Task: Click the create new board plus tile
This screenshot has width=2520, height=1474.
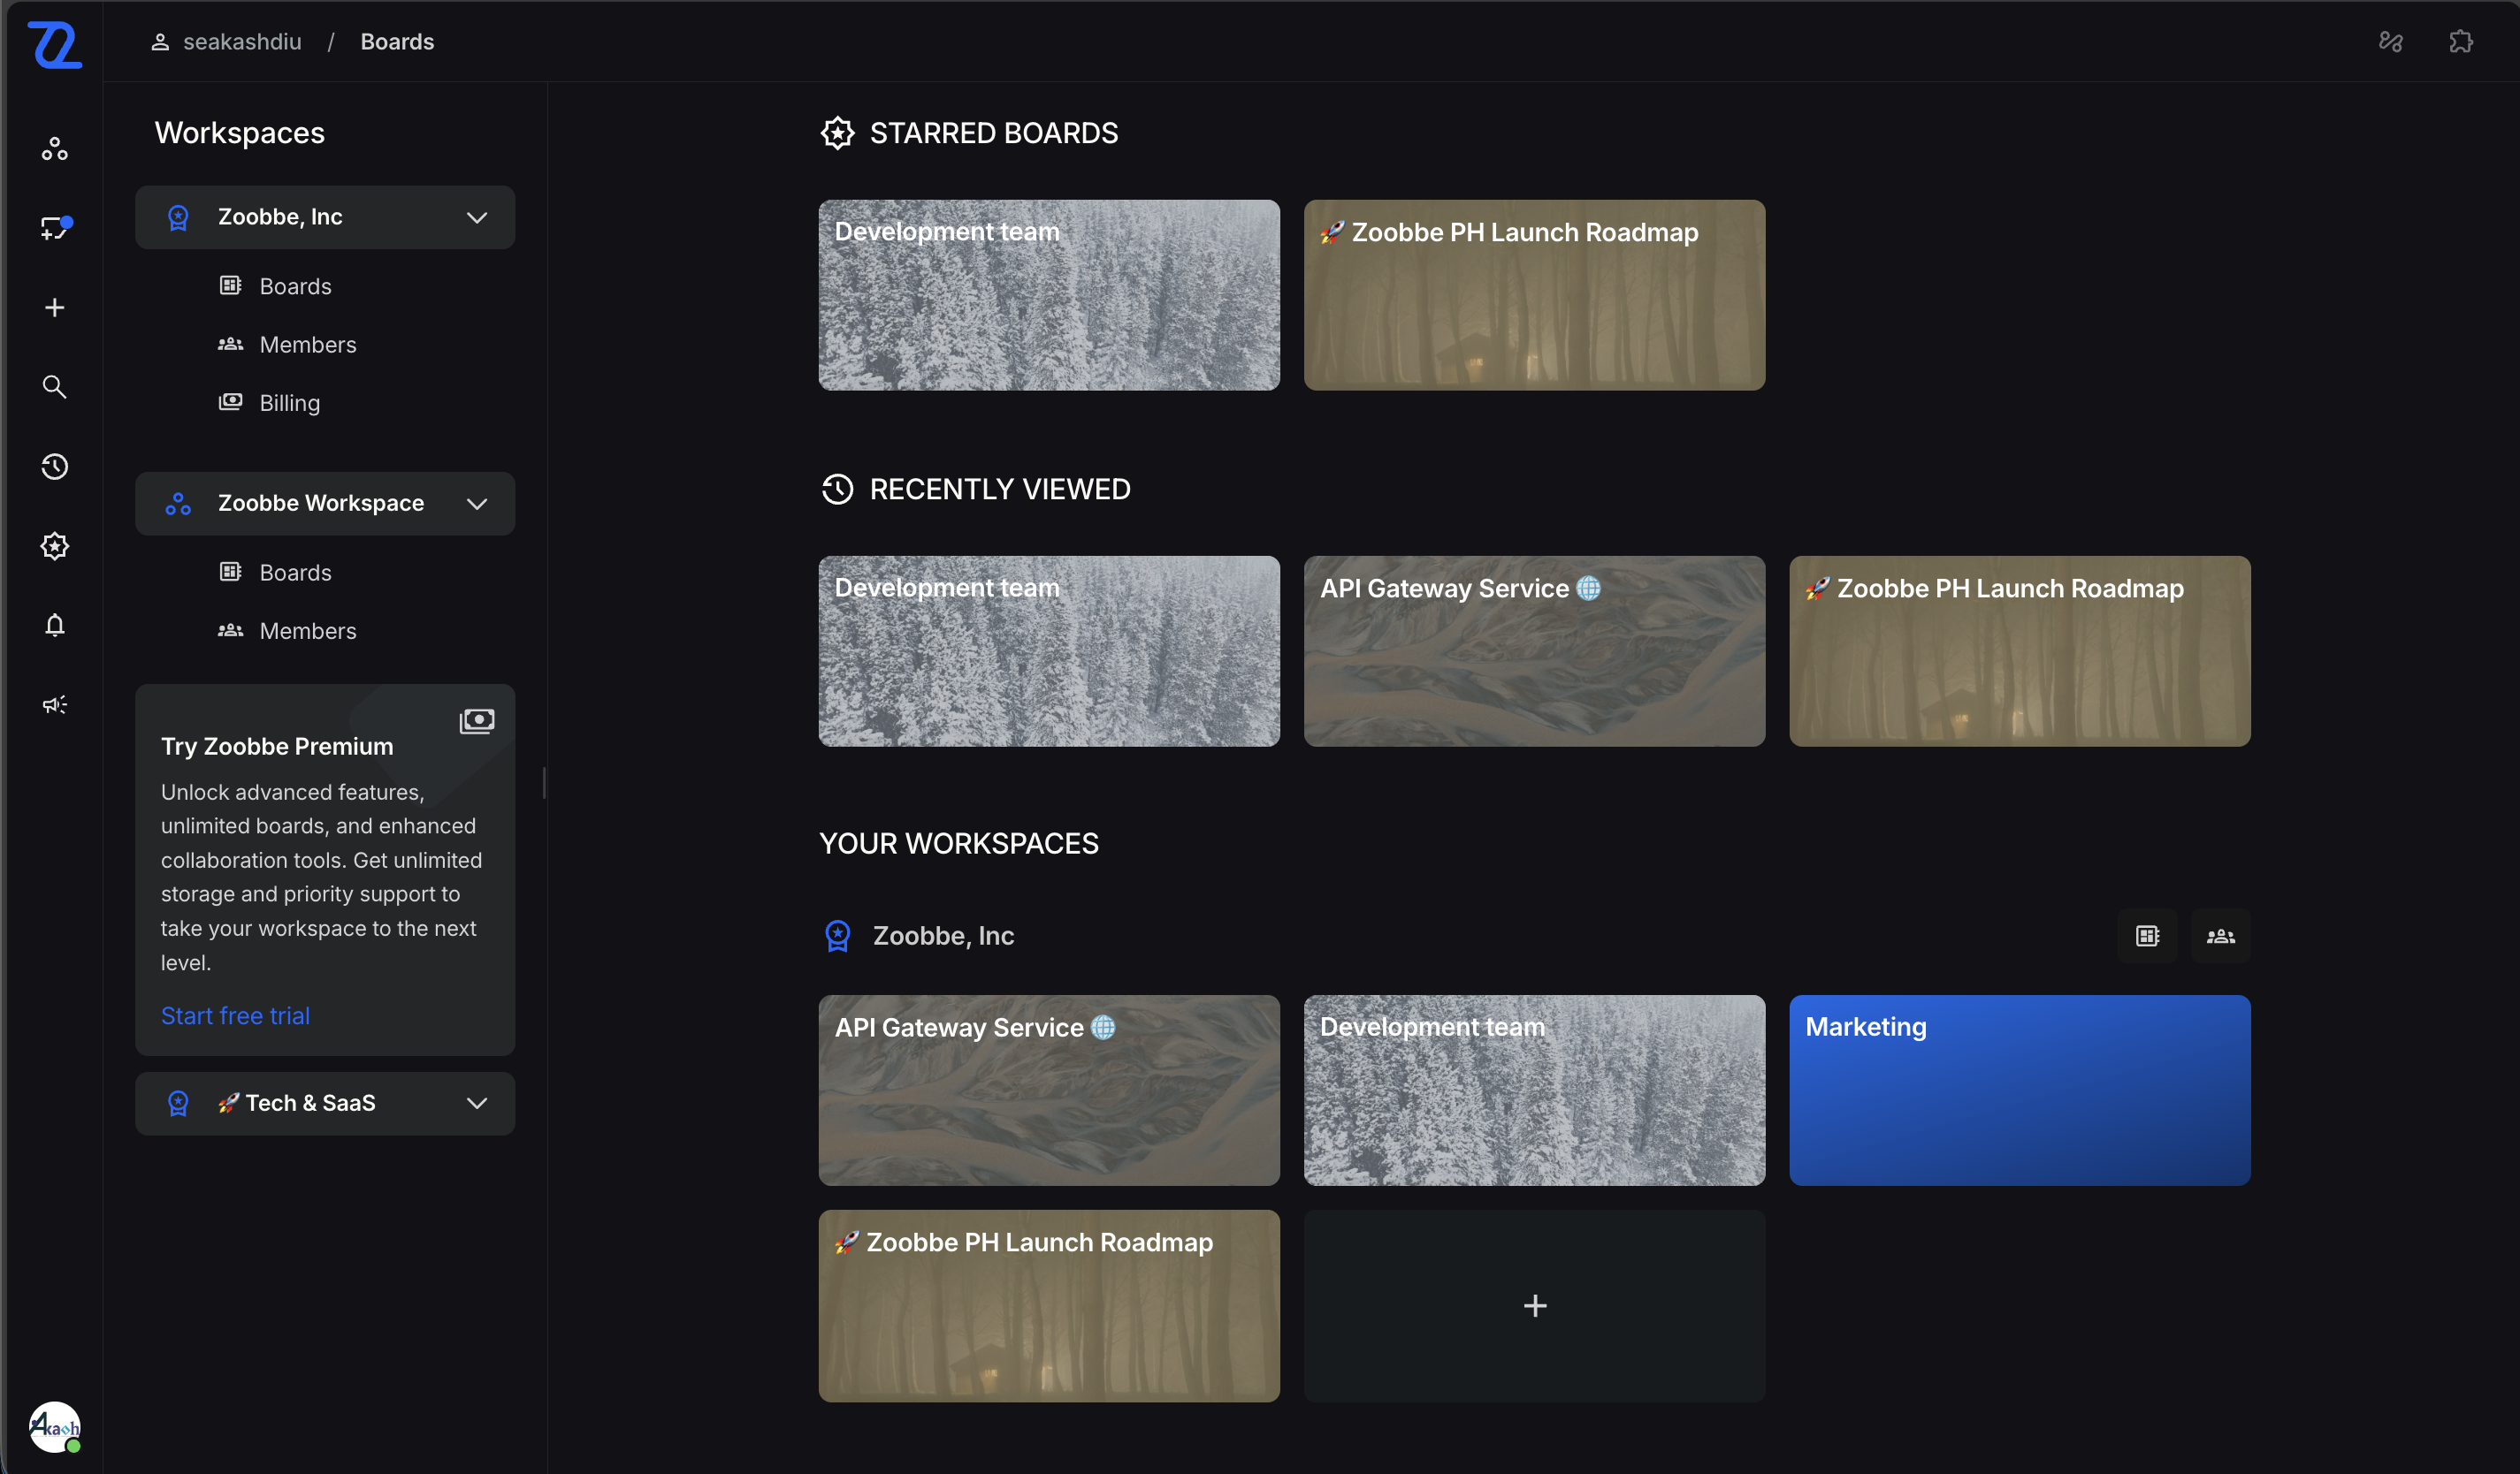Action: [1534, 1306]
